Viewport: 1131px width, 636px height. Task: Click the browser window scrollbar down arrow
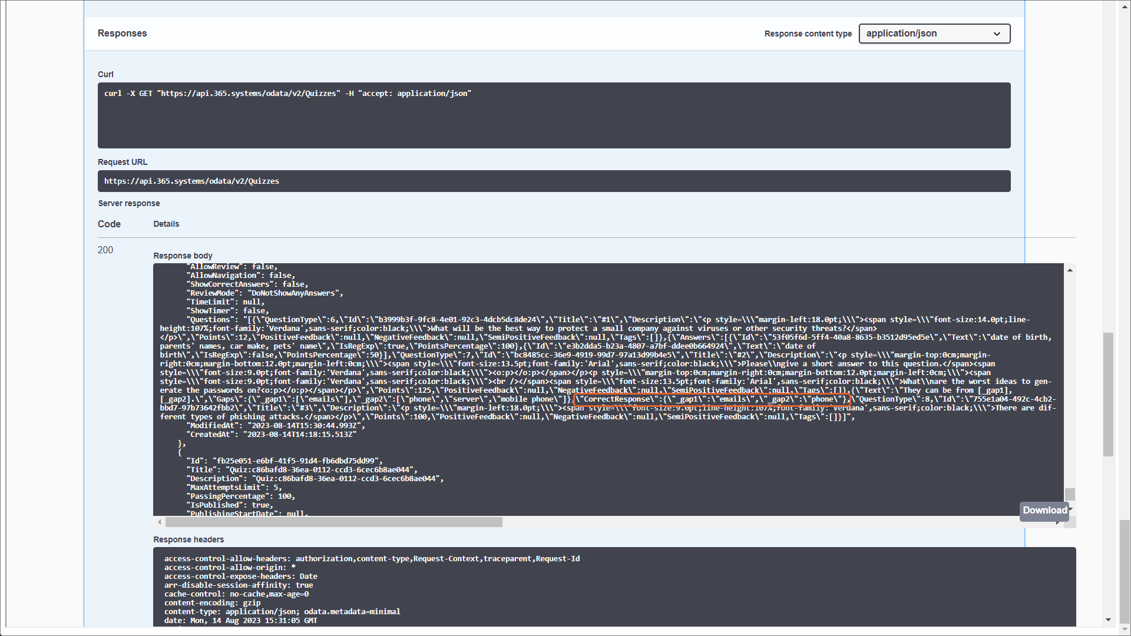1125,630
